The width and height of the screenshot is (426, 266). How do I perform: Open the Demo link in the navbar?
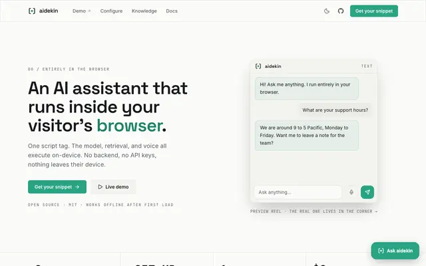[81, 11]
